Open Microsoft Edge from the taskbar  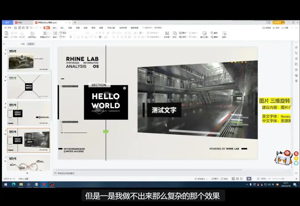pyautogui.click(x=13, y=184)
